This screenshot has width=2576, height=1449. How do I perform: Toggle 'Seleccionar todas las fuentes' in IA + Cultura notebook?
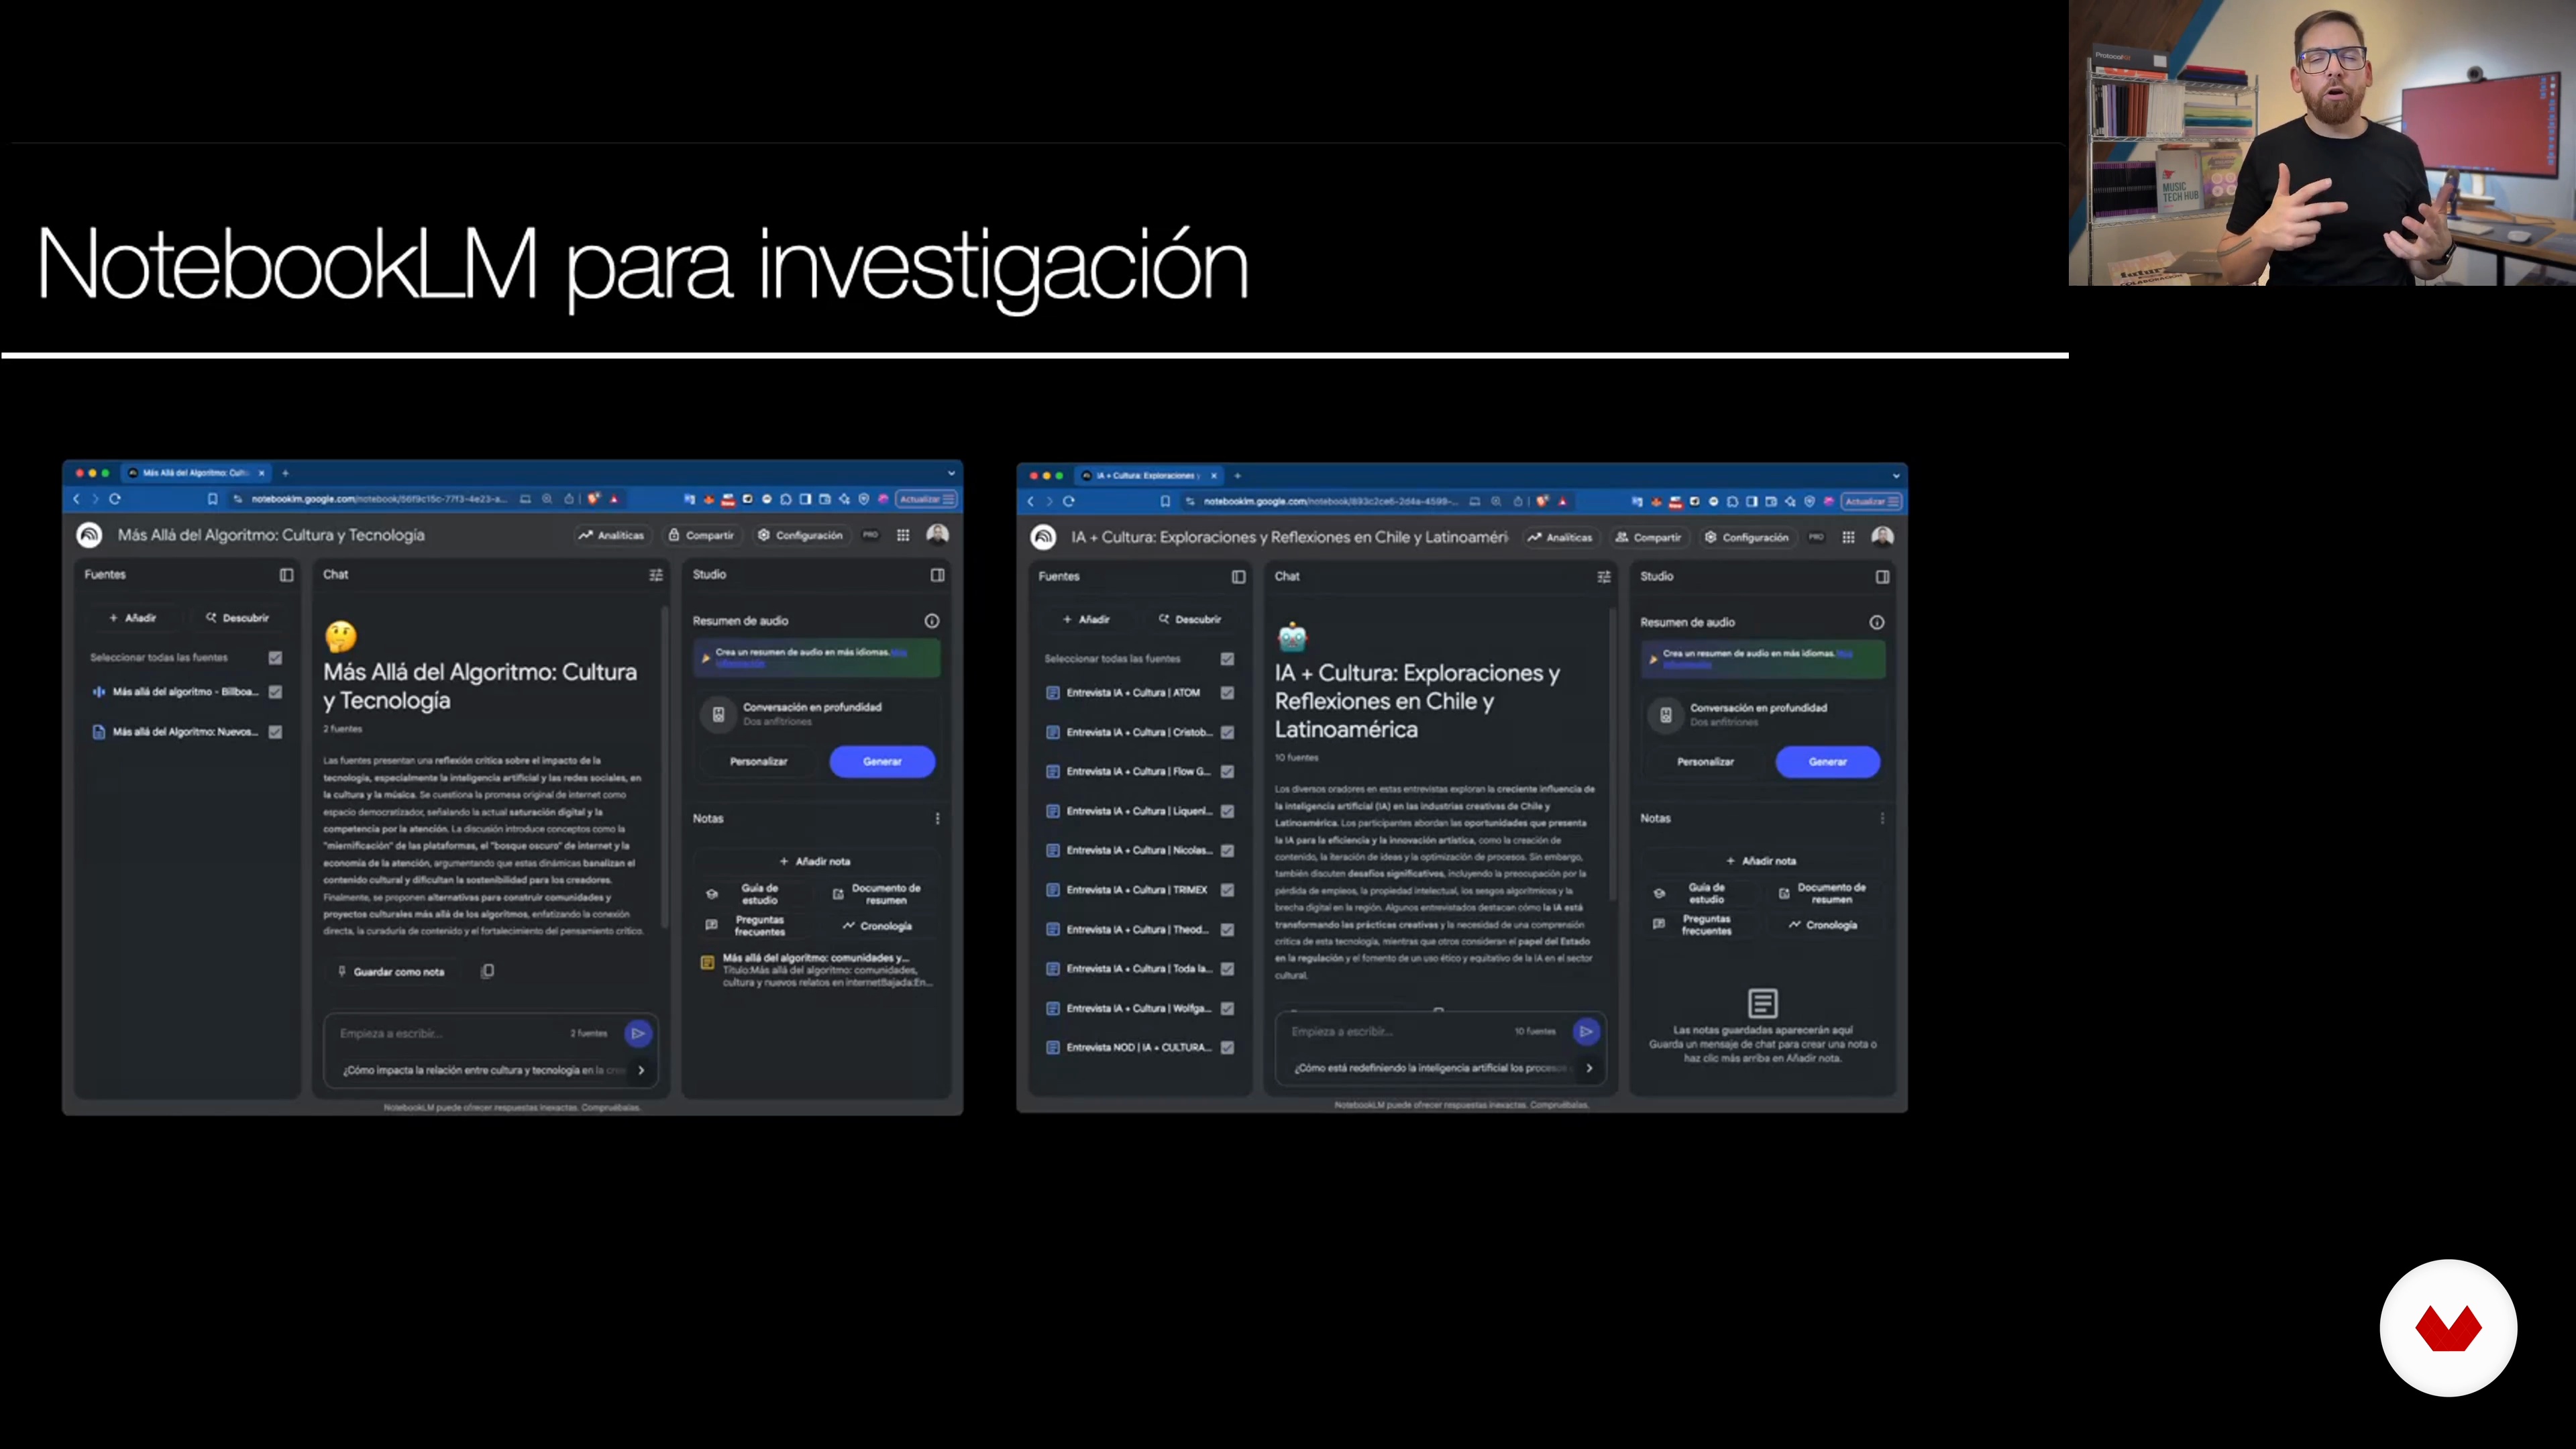(x=1227, y=659)
